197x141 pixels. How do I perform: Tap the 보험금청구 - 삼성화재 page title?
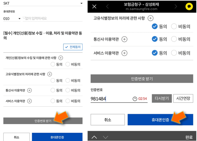[141, 4]
